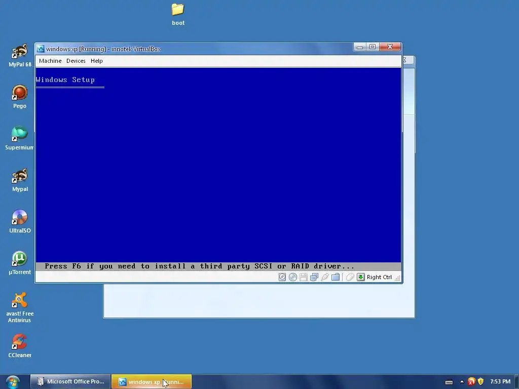519x389 pixels.
Task: Select the boot folder on desktop
Action: click(178, 15)
